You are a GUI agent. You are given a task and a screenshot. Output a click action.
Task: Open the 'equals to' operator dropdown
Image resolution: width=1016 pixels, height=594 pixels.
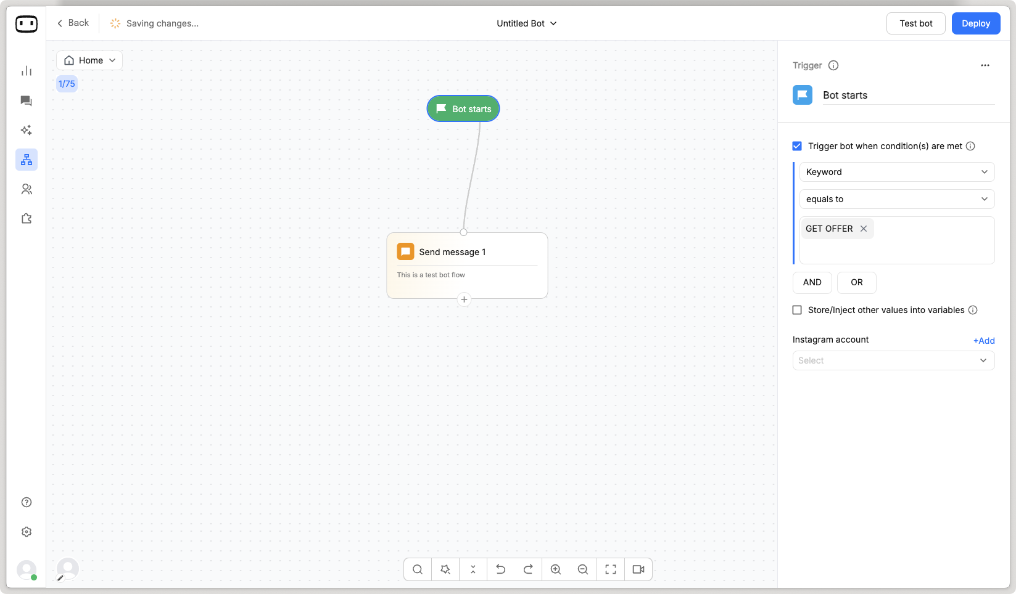point(896,199)
